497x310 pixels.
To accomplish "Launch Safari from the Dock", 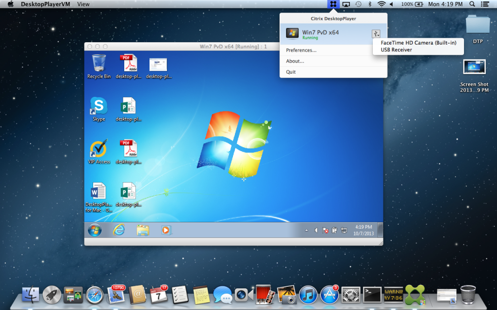I will (x=95, y=295).
